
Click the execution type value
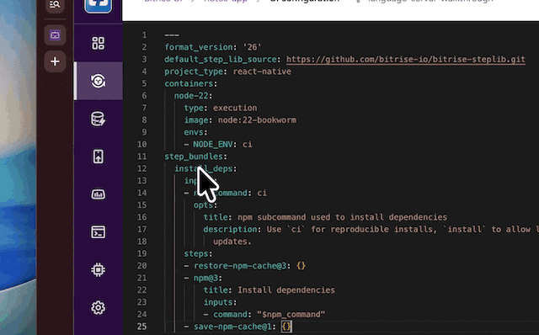[x=235, y=108]
